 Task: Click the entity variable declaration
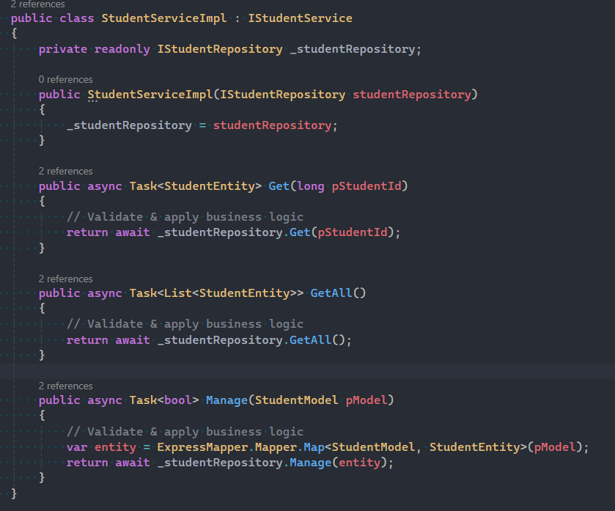tap(115, 447)
